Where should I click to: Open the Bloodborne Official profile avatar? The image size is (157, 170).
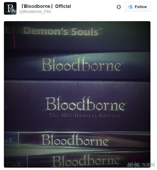tap(10, 8)
